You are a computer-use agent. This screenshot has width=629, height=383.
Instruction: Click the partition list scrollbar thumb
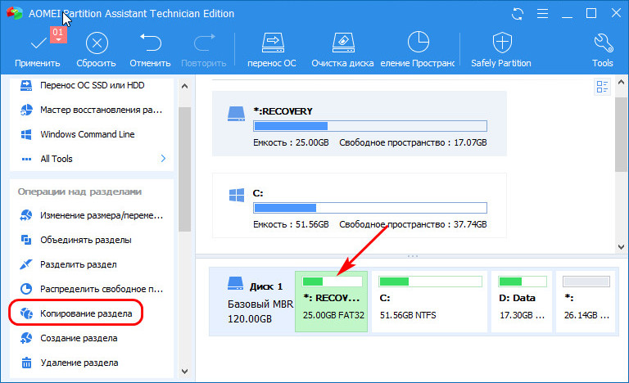tap(621, 135)
